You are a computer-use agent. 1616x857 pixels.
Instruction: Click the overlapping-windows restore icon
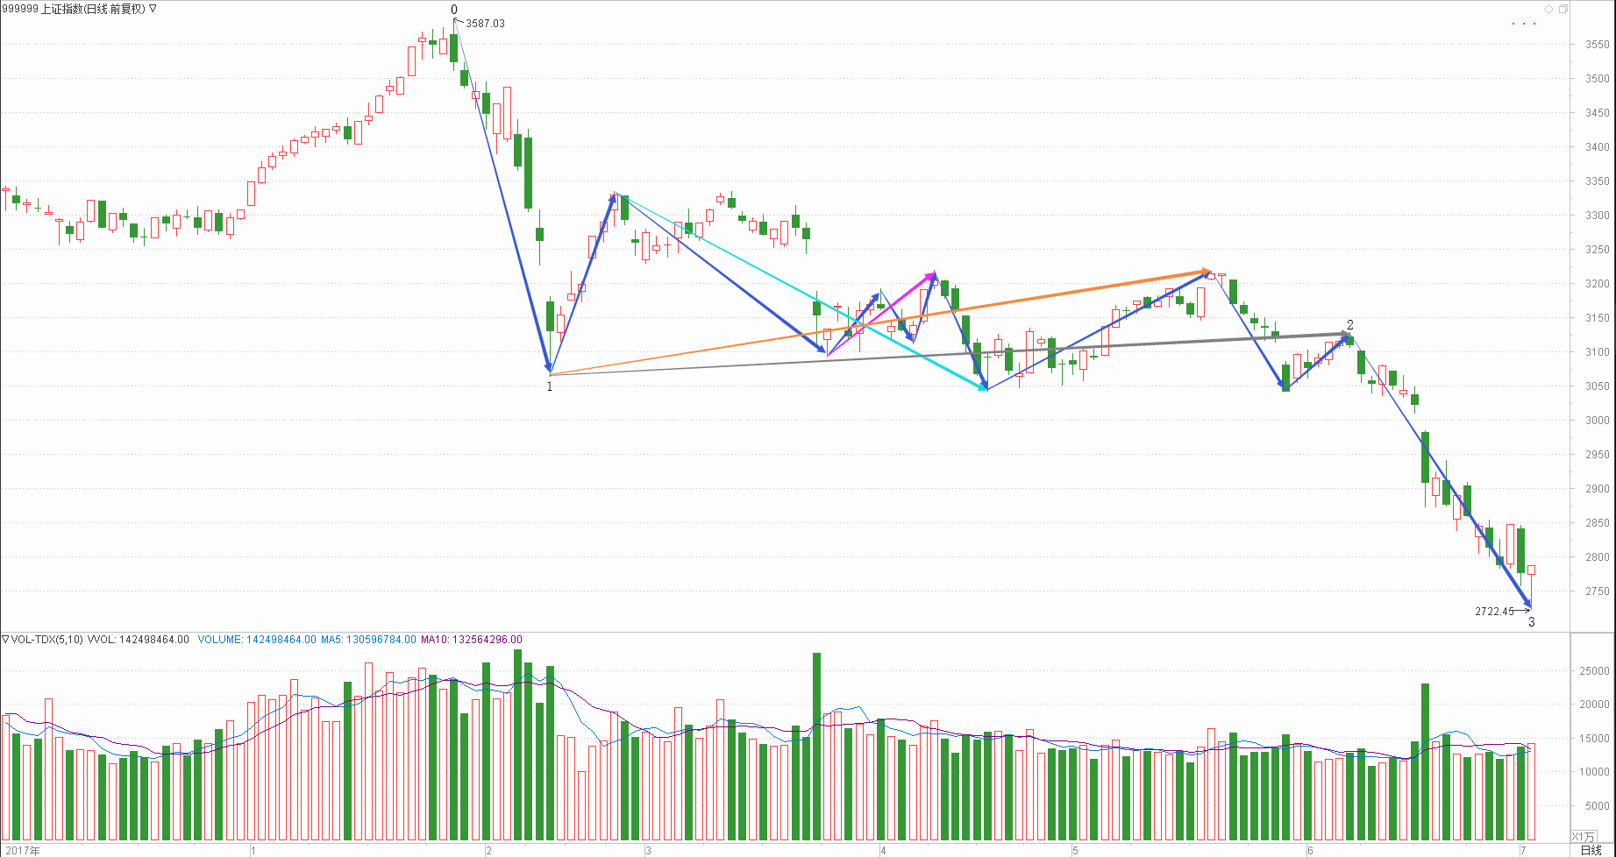1563,9
